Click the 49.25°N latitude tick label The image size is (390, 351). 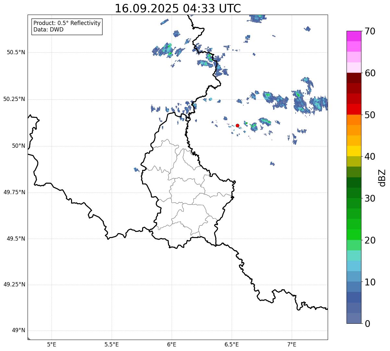14,285
